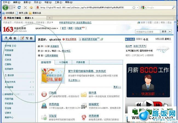Click the stop loading X icon
Image resolution: width=178 pixels, height=123 pixels.
25,8
